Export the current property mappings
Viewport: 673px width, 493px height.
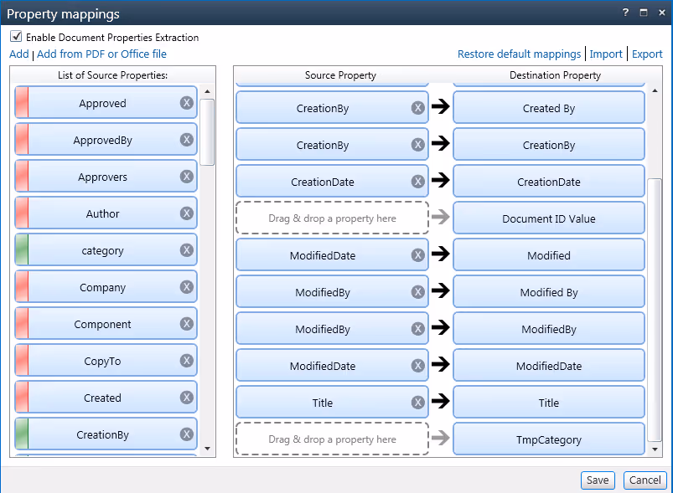[x=647, y=54]
